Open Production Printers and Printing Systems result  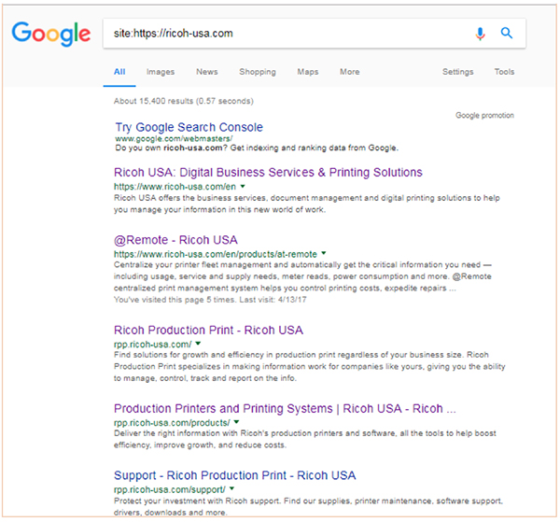(284, 409)
